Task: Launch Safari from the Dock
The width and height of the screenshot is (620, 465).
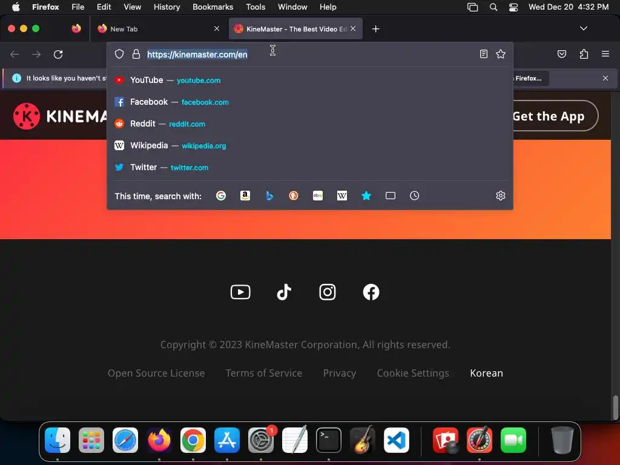Action: pos(125,440)
